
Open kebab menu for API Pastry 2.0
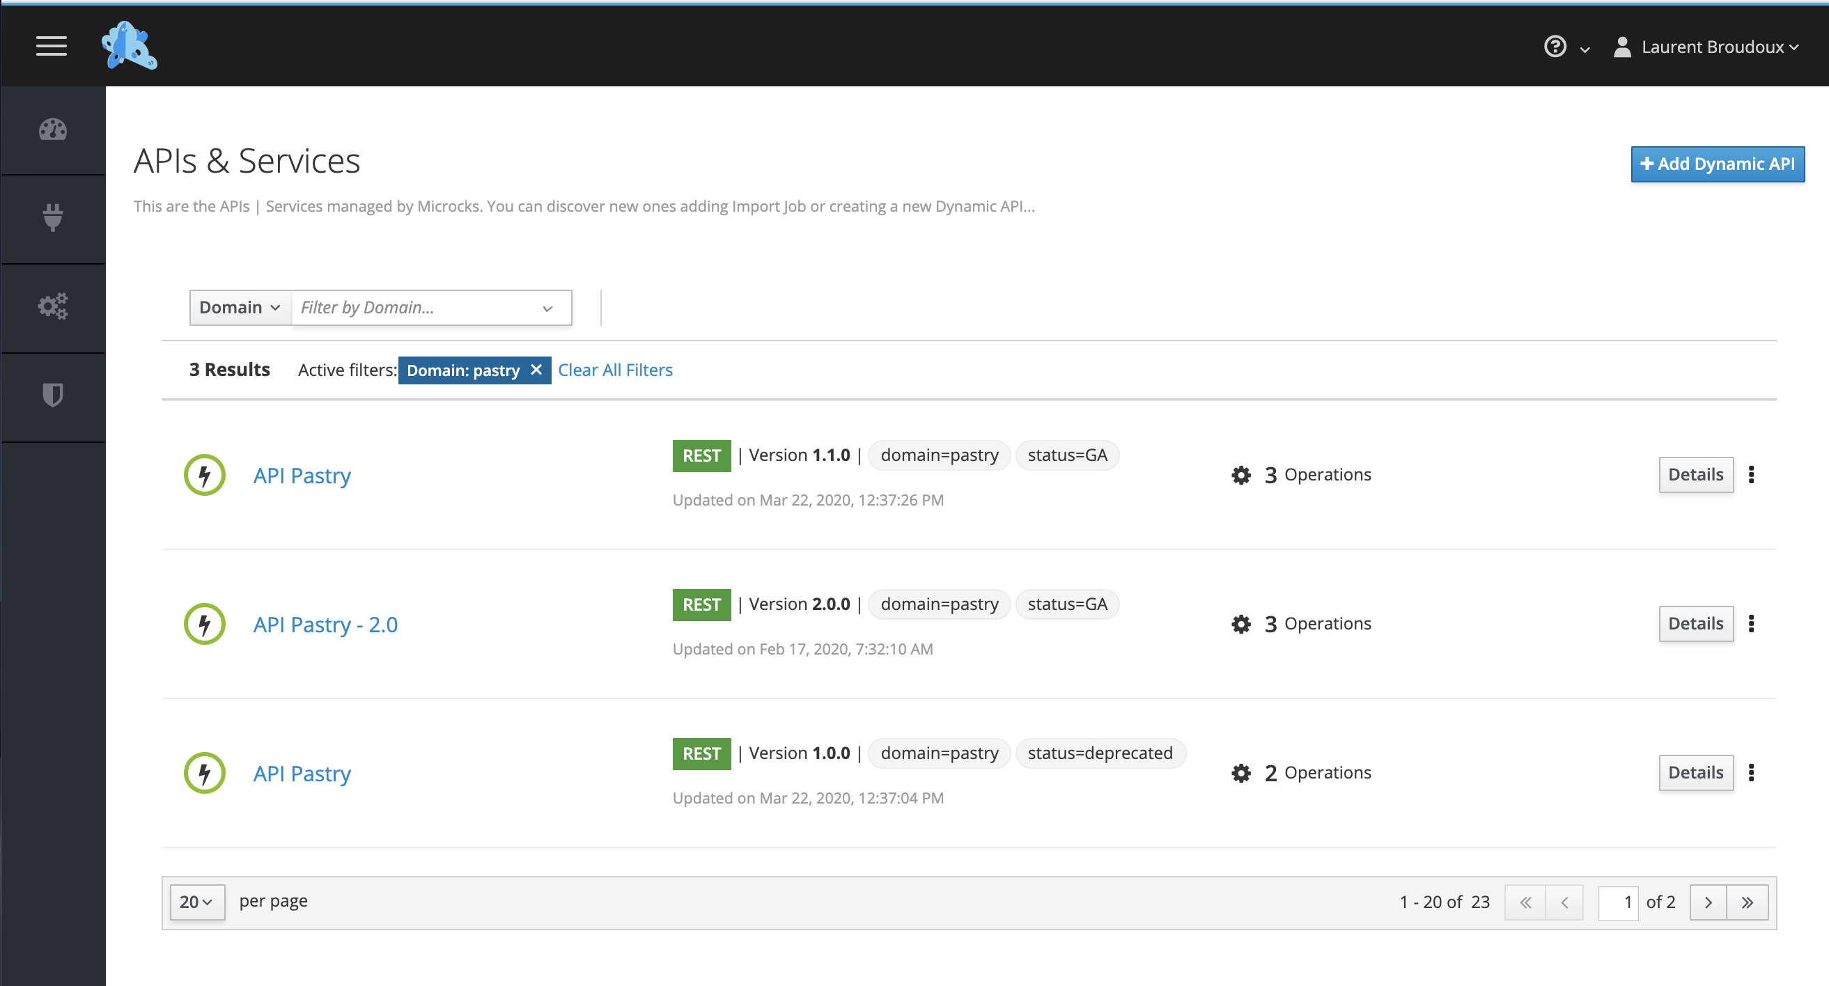coord(1752,623)
